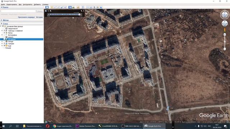Image resolution: width=230 pixels, height=129 pixels.
Task: Expand the Фотографии tree node
Action: coord(2,35)
